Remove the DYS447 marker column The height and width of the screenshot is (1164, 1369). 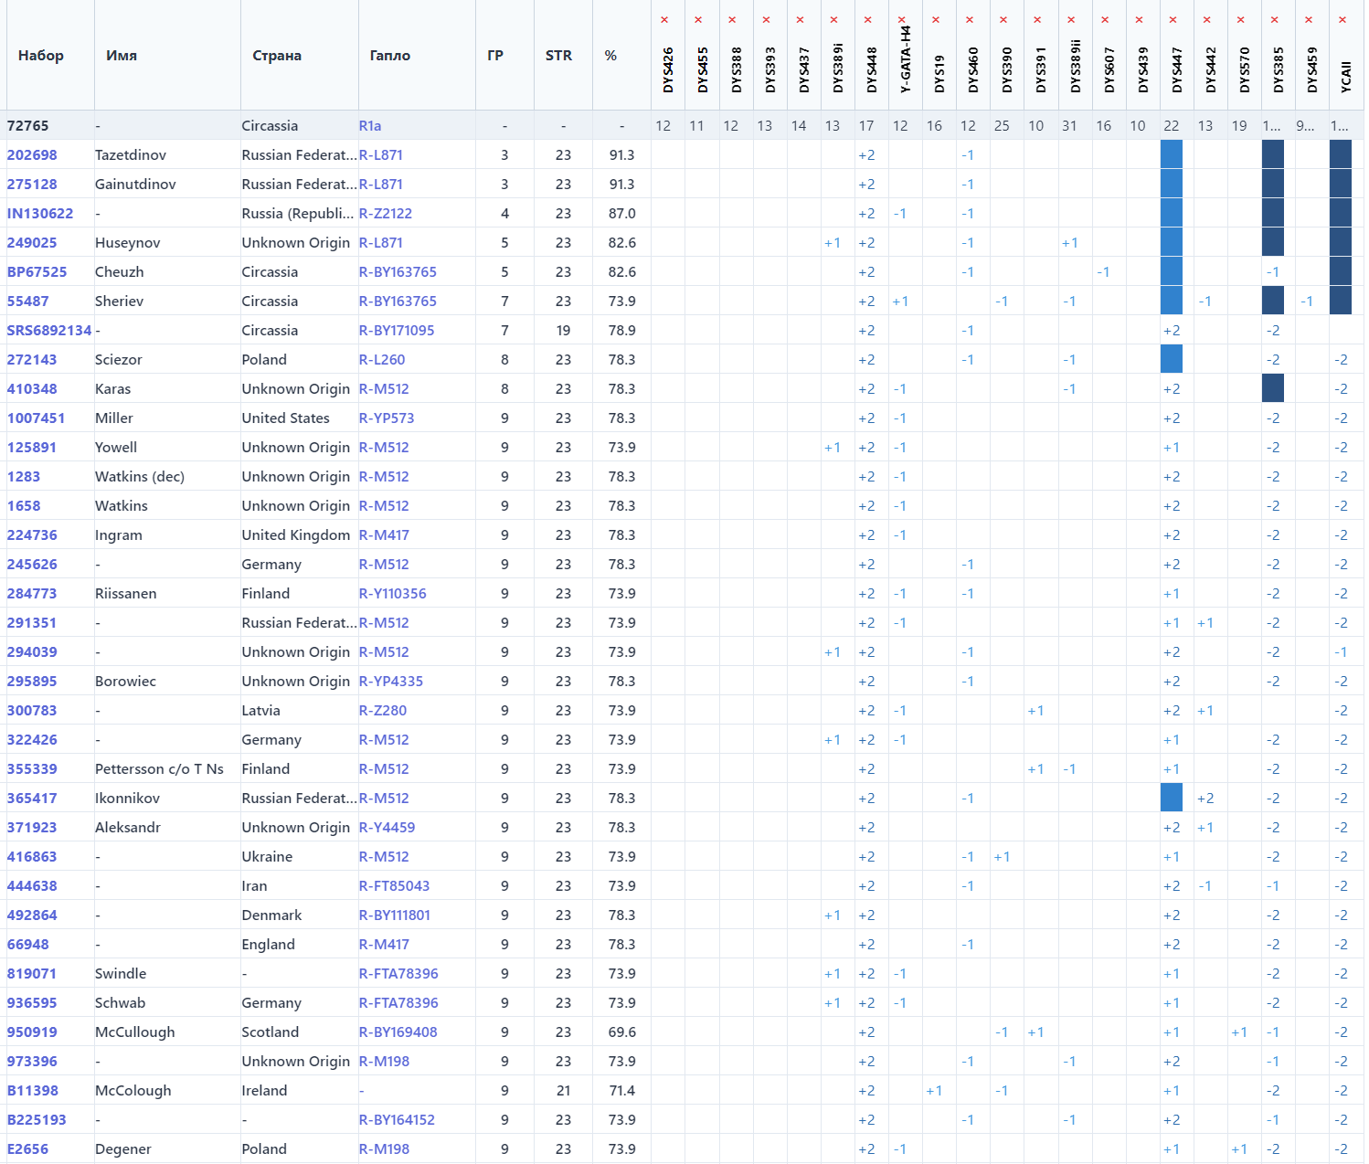(1173, 20)
